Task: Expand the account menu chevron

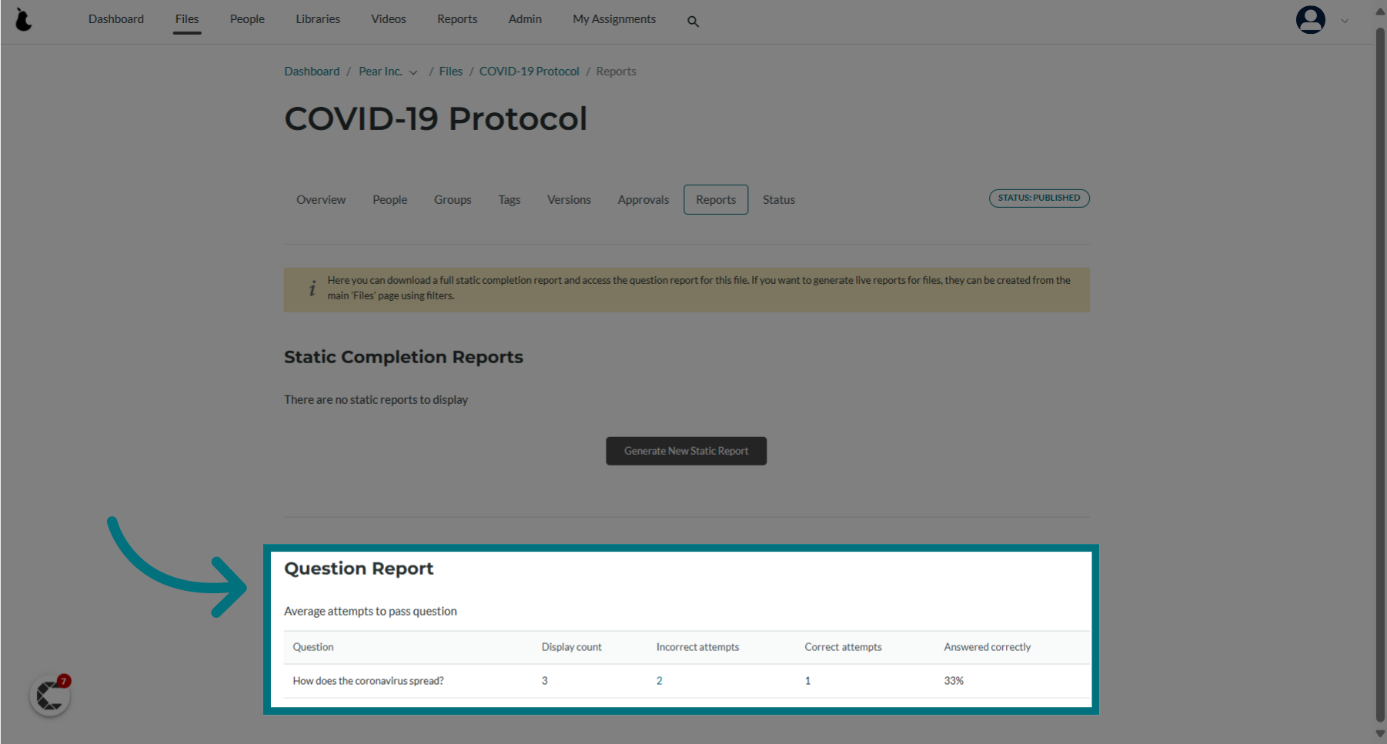Action: pos(1345,21)
